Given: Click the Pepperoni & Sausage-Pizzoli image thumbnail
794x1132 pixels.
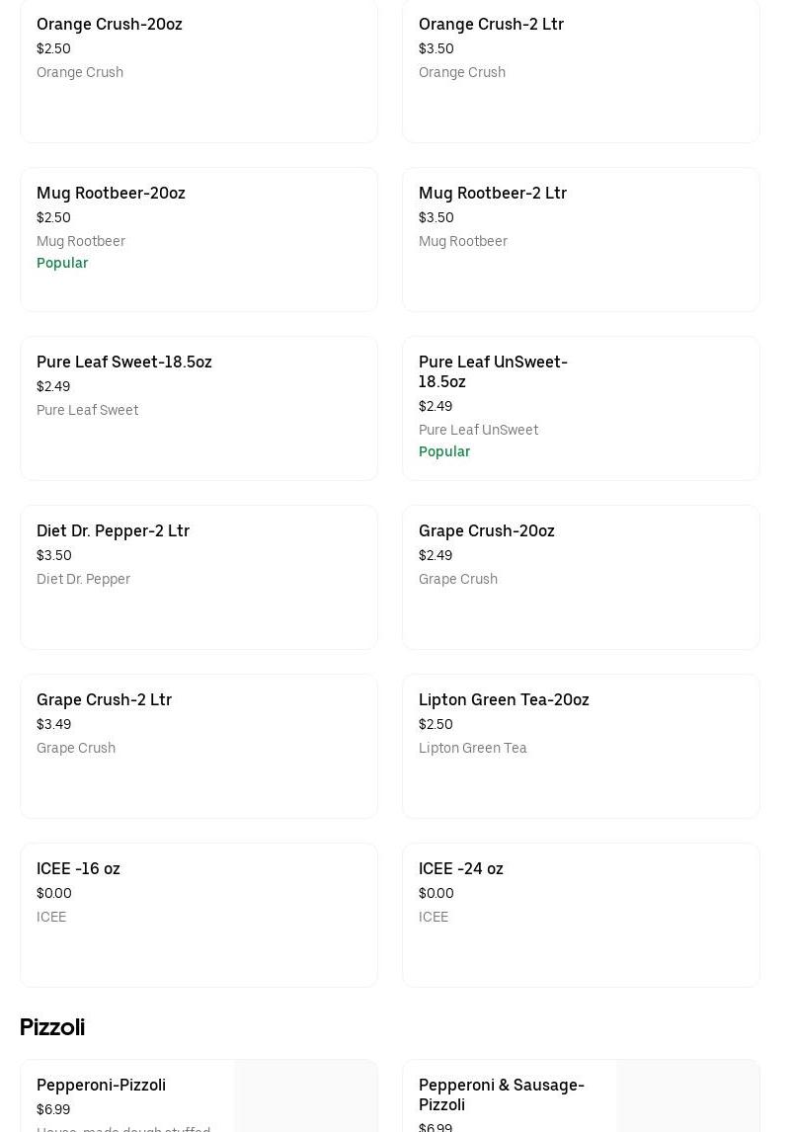Looking at the screenshot, I should pos(687,1098).
